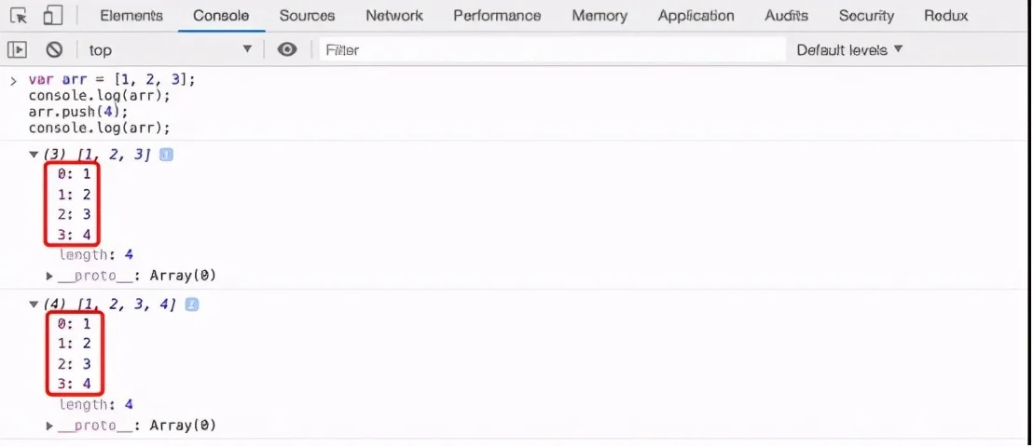Expand first __proto__: Array(0) entry
Screen dimensions: 1033x447
point(50,276)
